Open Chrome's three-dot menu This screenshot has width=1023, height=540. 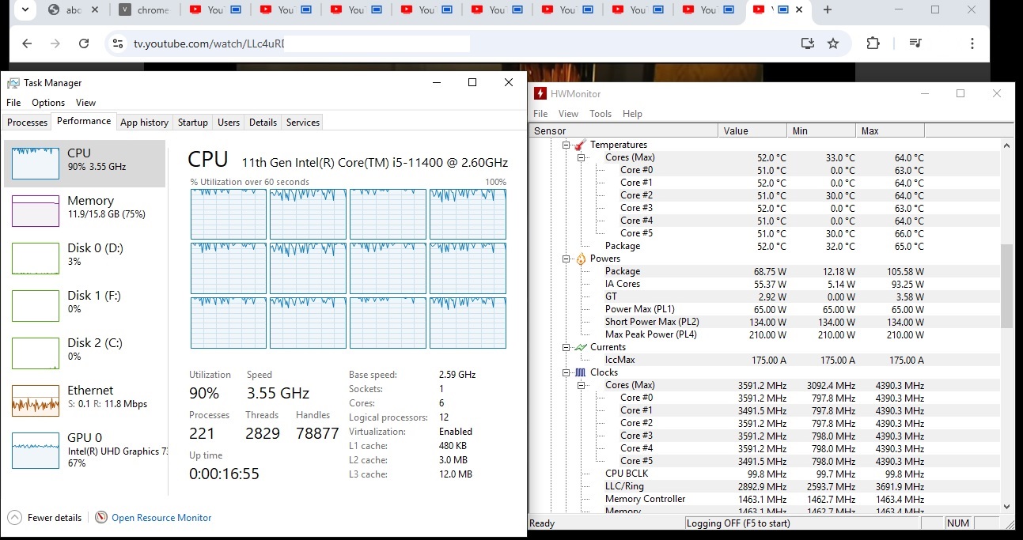coord(972,43)
